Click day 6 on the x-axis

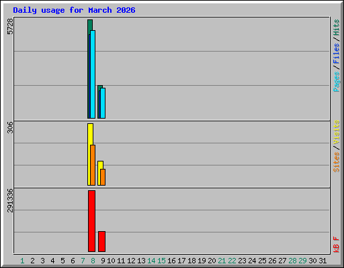click(x=73, y=261)
